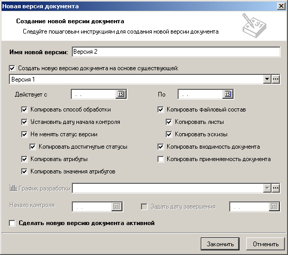The width and height of the screenshot is (288, 255).
Task: Expand the Версия 1 dropdown list
Action: pos(267,79)
